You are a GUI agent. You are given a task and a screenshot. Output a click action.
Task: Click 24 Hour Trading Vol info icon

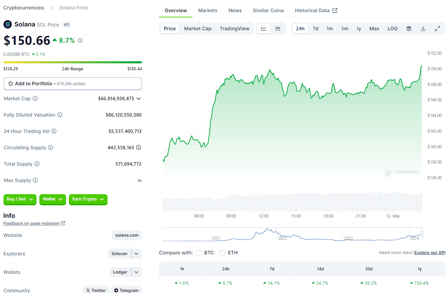coord(54,131)
